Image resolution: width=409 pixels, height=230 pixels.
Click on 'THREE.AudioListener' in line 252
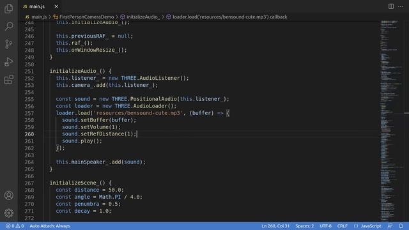click(x=150, y=78)
